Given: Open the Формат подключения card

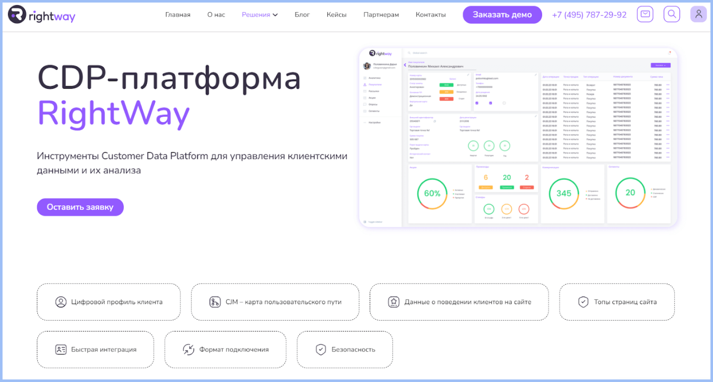Looking at the screenshot, I should 225,350.
